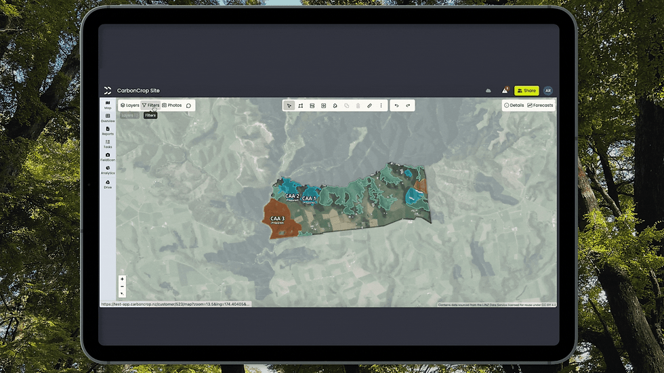Open the Drive sidebar section
The width and height of the screenshot is (664, 373).
(108, 184)
